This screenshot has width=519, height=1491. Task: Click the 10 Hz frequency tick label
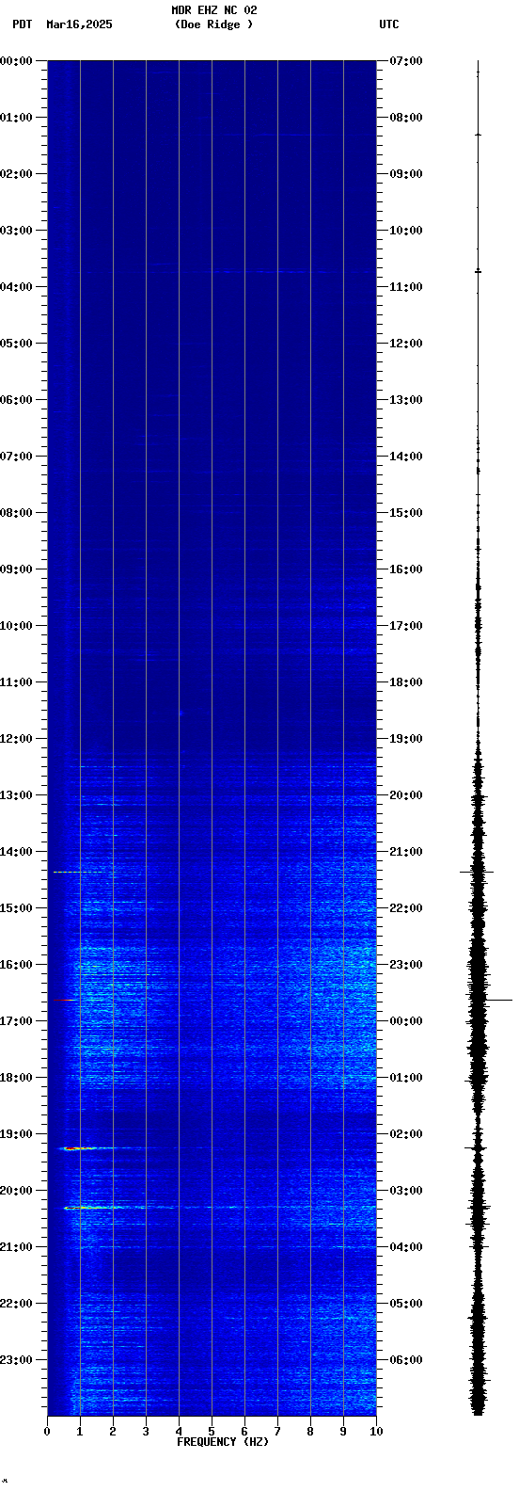[376, 1432]
